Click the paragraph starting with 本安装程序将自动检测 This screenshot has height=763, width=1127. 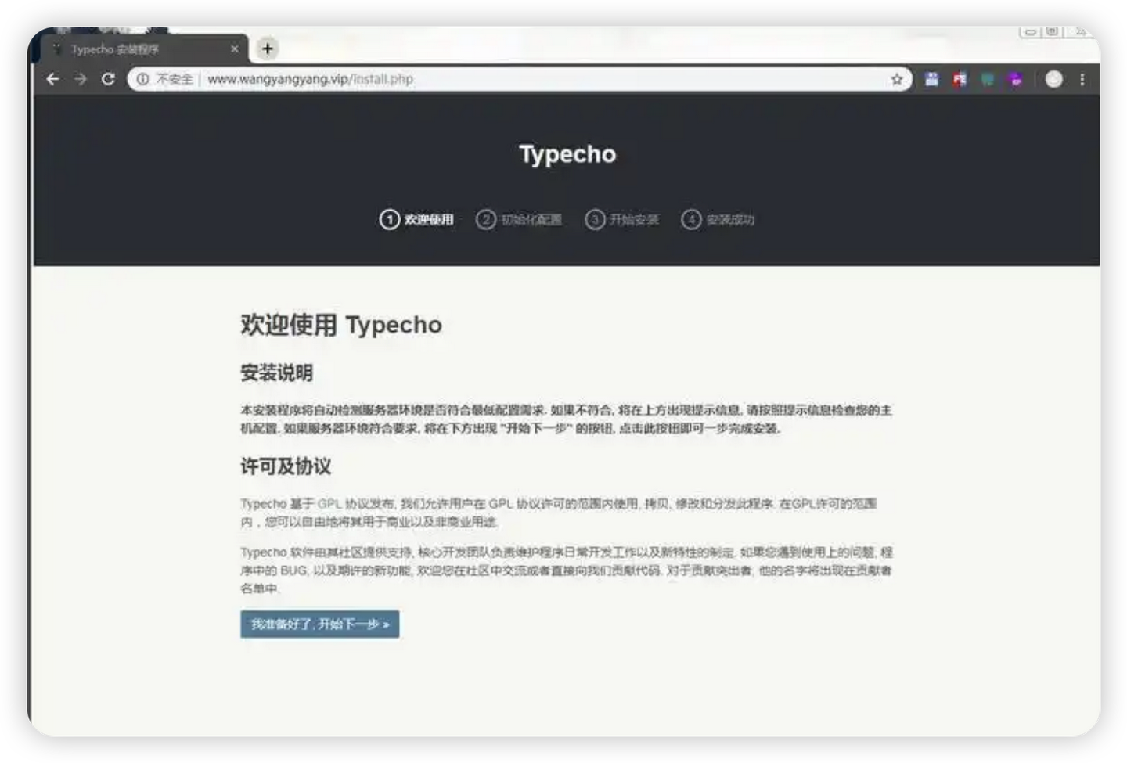click(x=566, y=419)
